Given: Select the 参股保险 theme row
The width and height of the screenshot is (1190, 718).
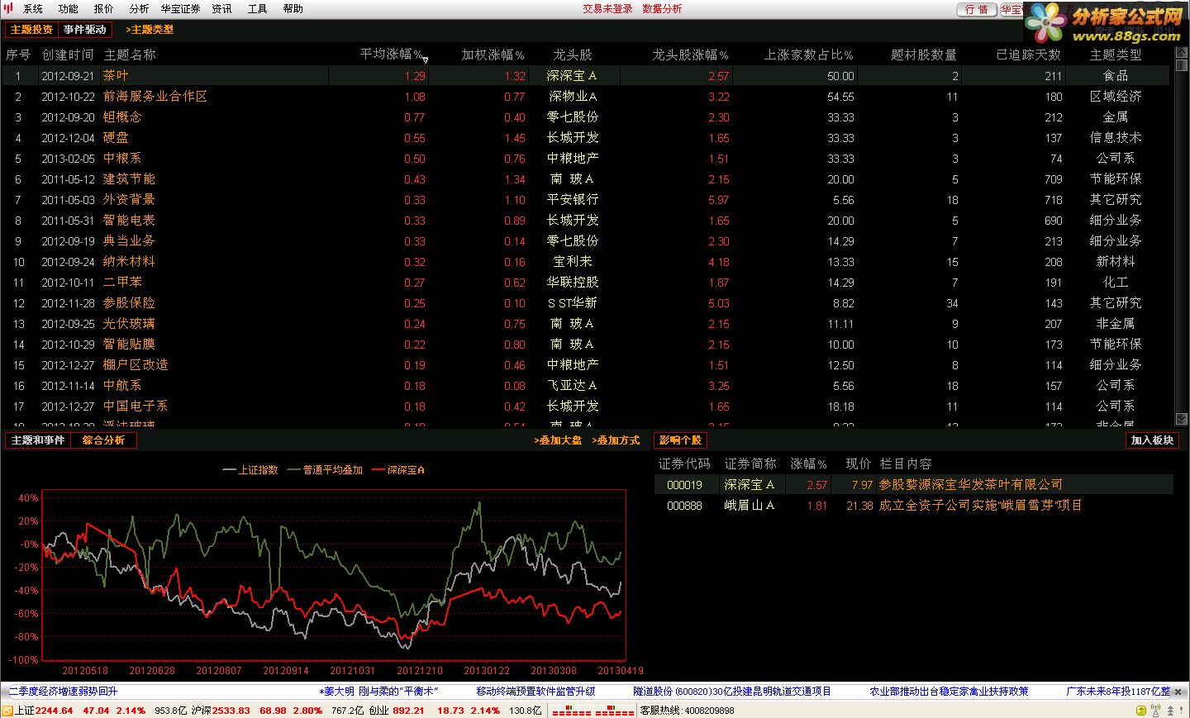Looking at the screenshot, I should (584, 302).
